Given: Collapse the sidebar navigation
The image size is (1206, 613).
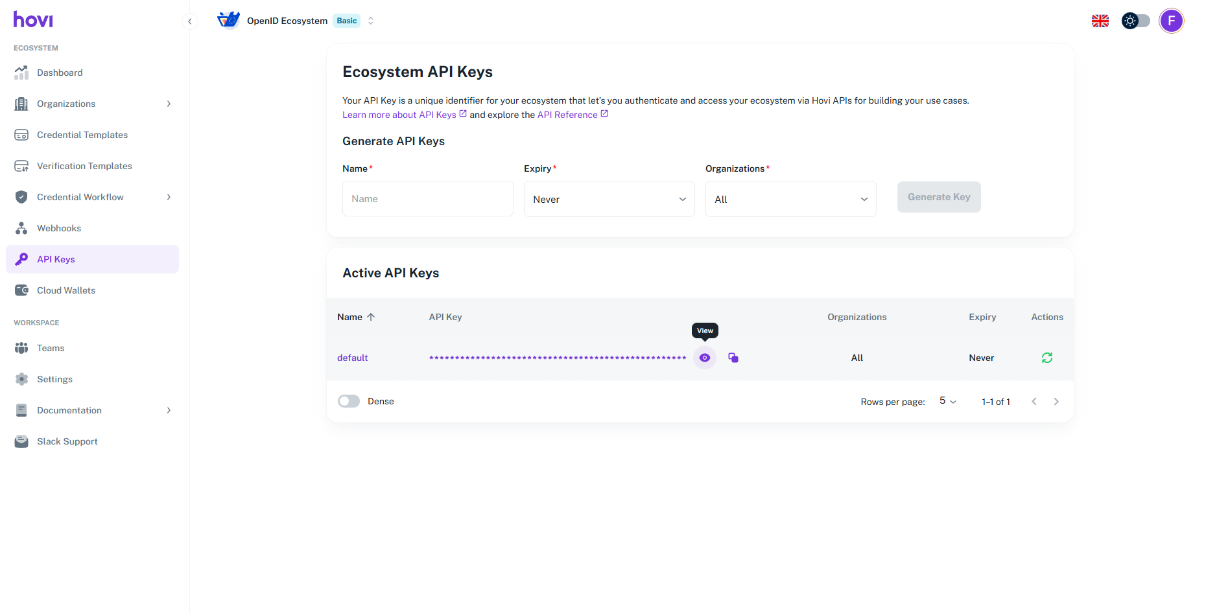Looking at the screenshot, I should click(x=189, y=21).
